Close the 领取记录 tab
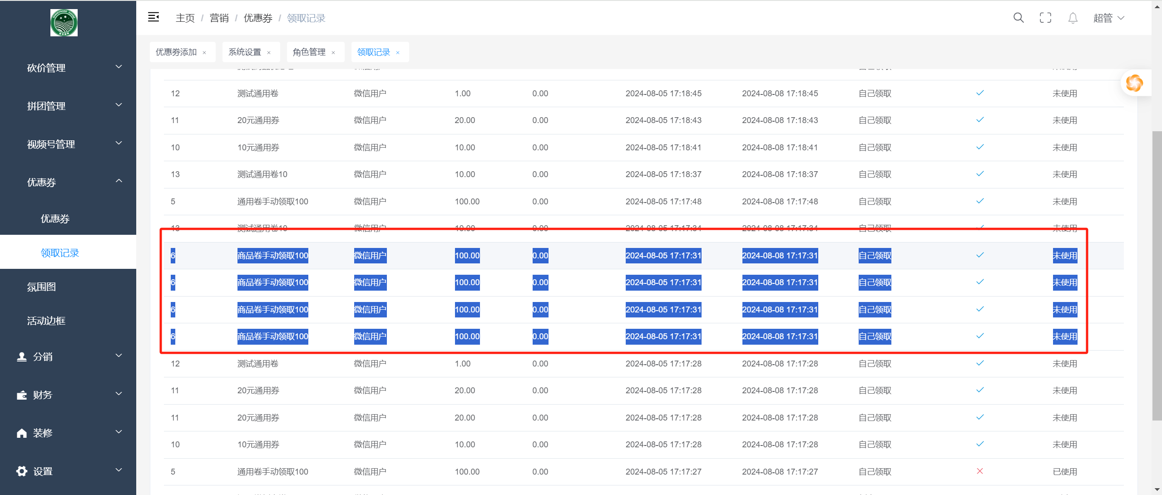Viewport: 1162px width, 495px height. [398, 53]
